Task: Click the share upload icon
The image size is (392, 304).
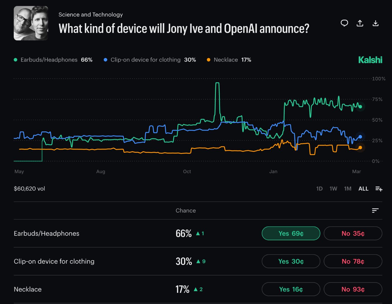Action: (360, 23)
